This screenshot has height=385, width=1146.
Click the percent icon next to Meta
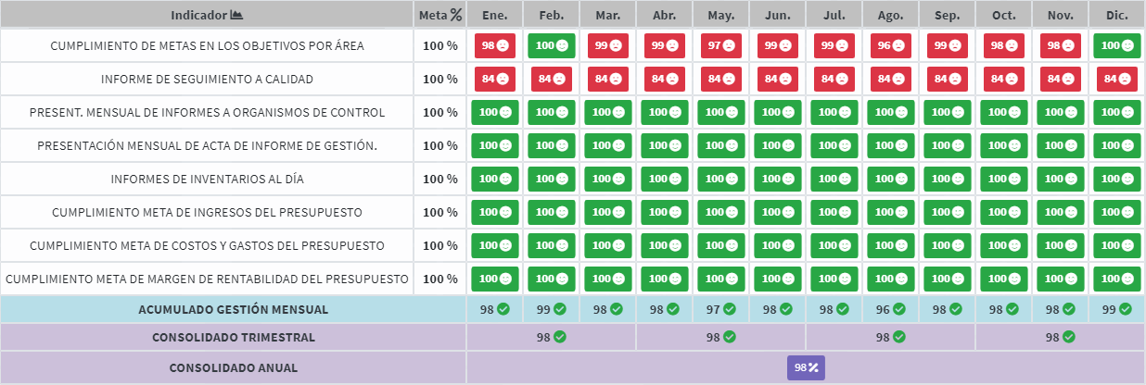coord(455,15)
